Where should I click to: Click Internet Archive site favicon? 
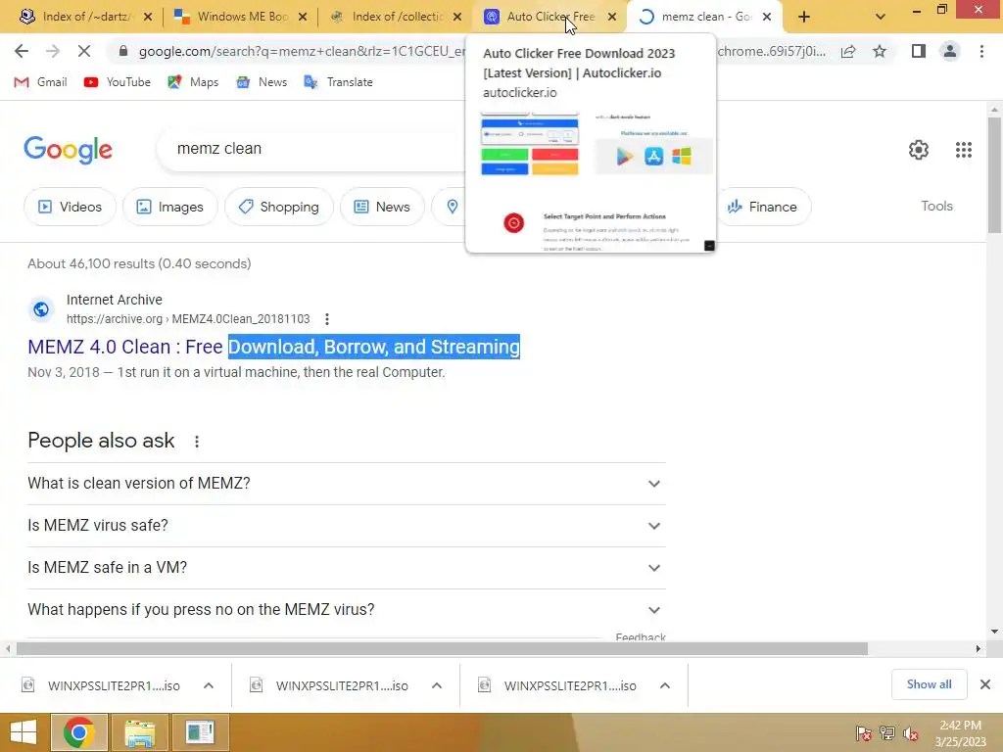point(41,309)
